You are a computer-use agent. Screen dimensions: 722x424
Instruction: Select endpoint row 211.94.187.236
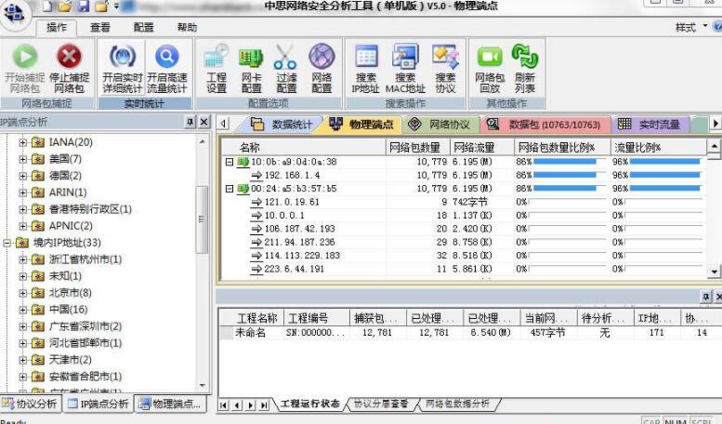(465, 242)
